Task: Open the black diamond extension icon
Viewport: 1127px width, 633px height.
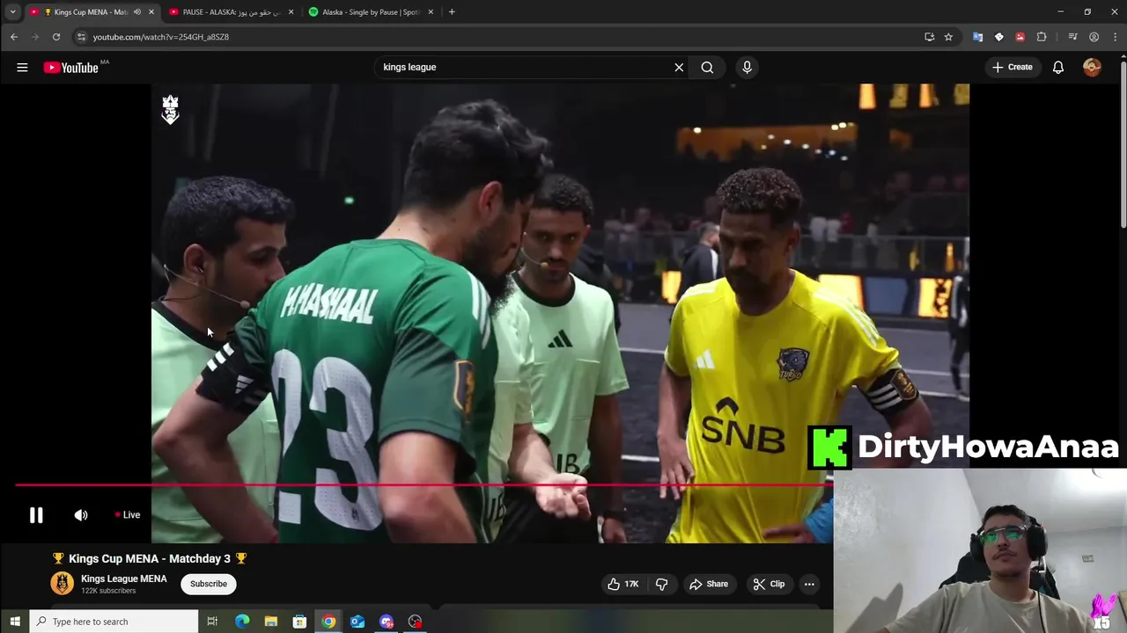Action: click(x=998, y=37)
